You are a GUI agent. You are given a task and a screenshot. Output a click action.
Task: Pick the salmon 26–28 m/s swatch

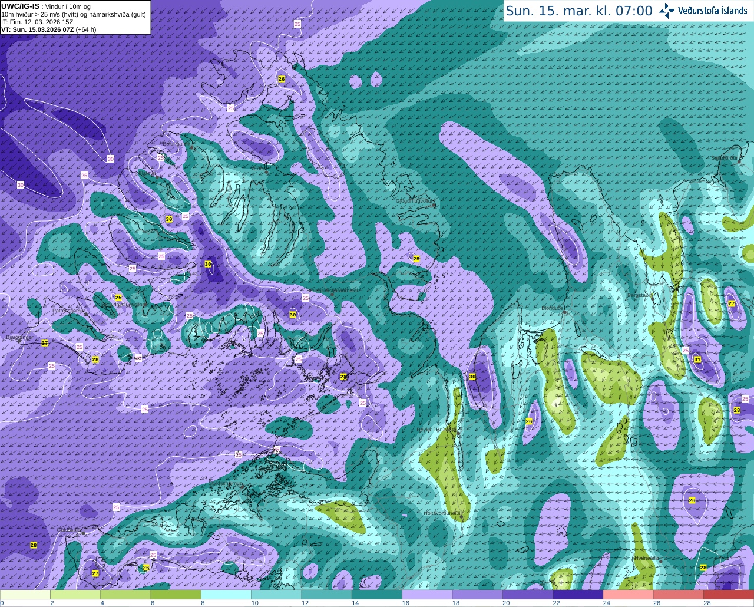(679, 595)
